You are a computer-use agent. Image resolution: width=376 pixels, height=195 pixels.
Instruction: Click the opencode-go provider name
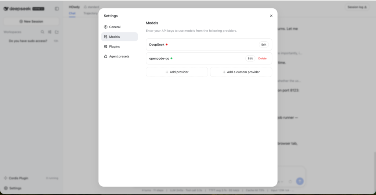159,59
